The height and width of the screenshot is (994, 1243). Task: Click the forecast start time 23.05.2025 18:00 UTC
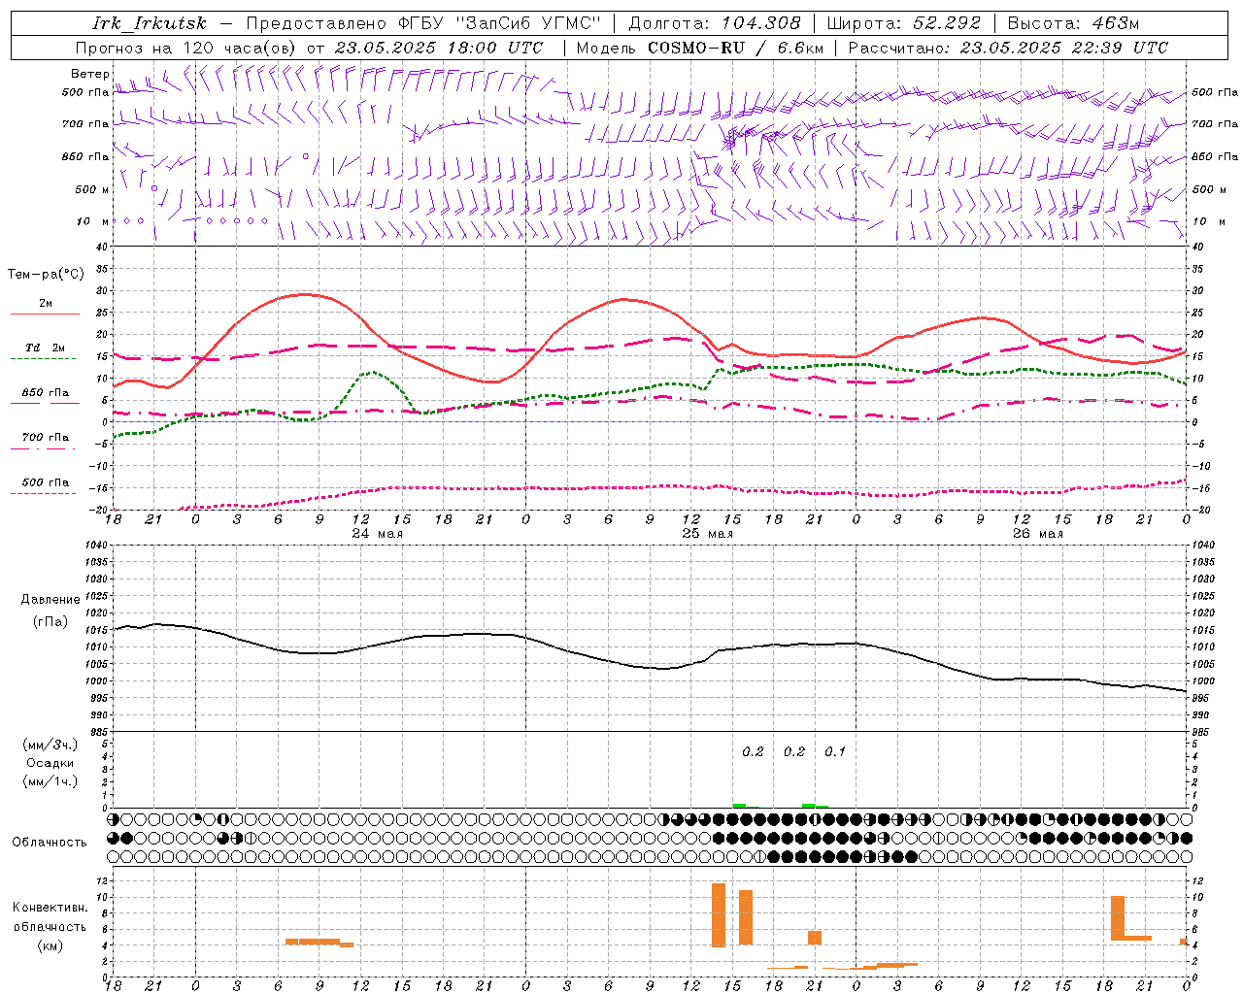coord(439,48)
